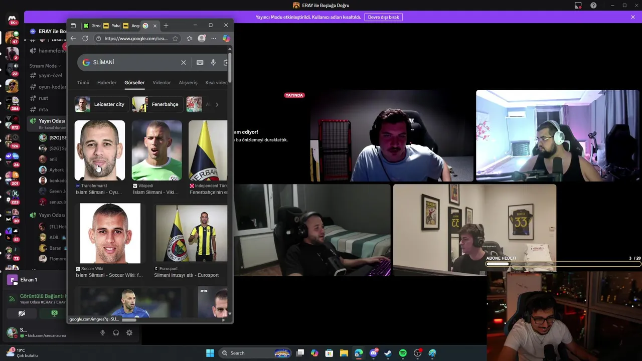Open Spotify from the taskbar

[403, 353]
